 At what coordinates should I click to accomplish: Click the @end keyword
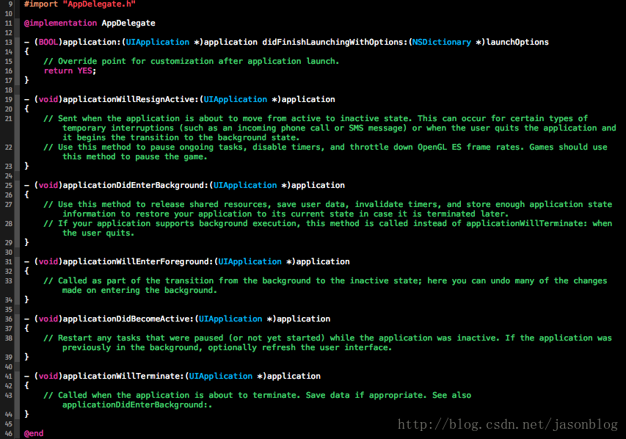click(34, 433)
